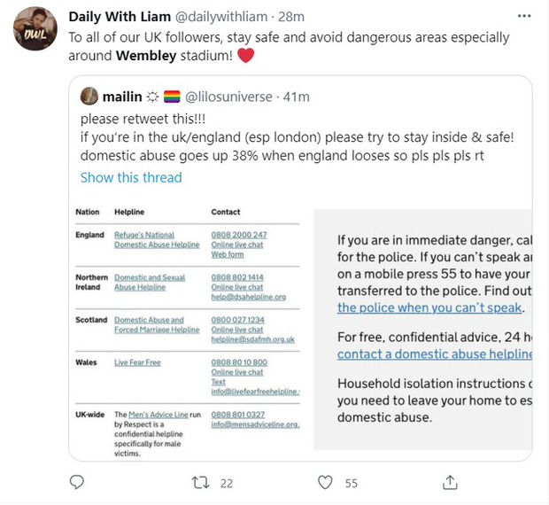Click the retweet count 22
This screenshot has height=505, width=549.
(x=226, y=483)
